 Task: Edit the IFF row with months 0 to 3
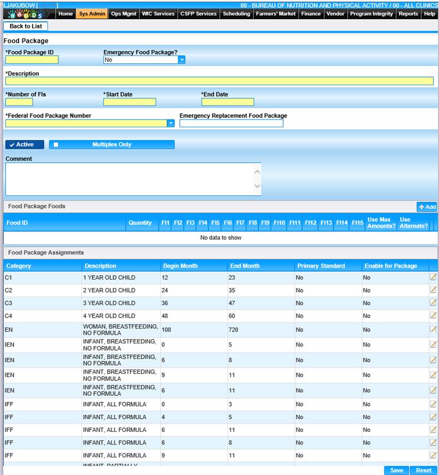pos(433,404)
